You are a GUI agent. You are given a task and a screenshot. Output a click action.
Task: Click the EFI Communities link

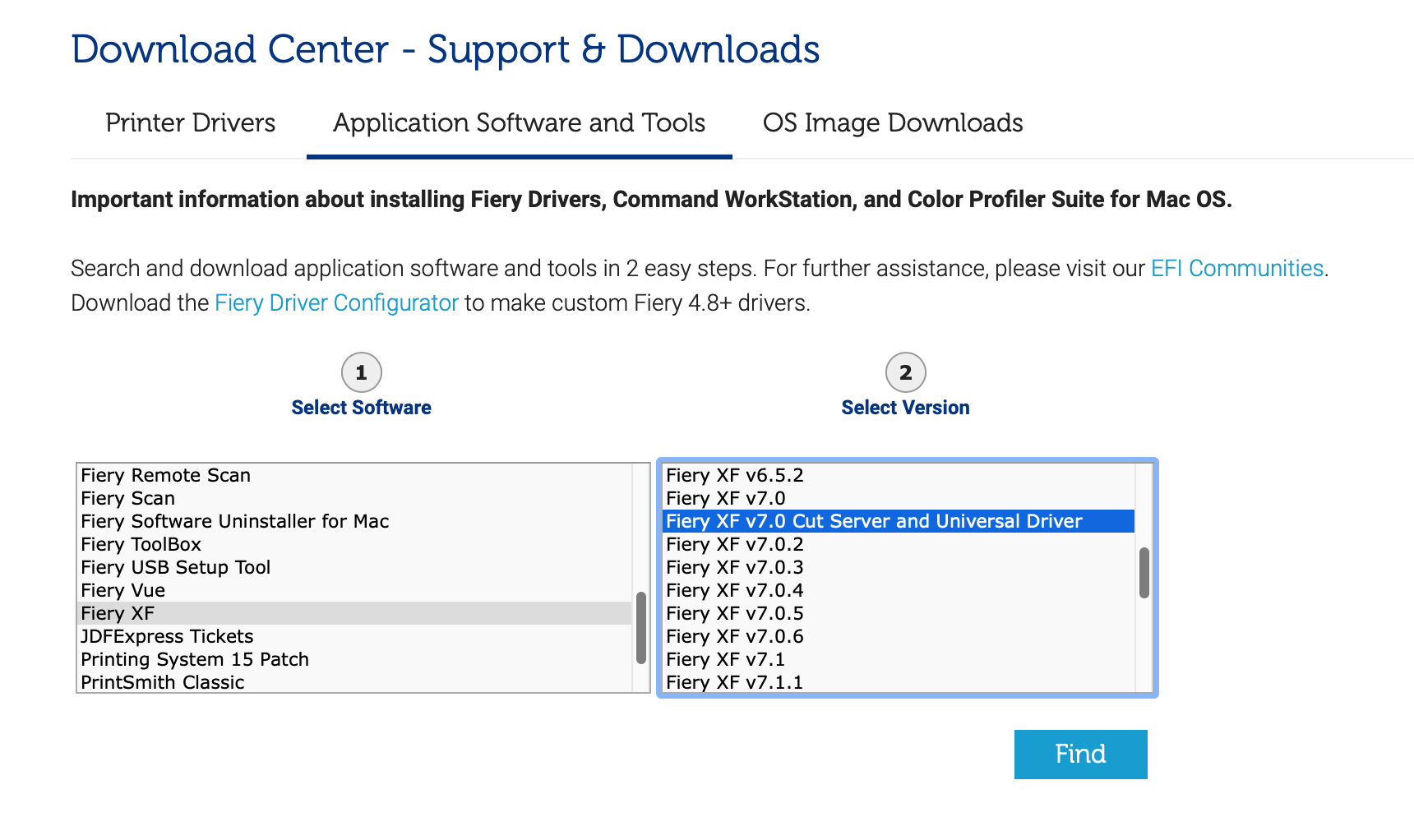pyautogui.click(x=1236, y=269)
